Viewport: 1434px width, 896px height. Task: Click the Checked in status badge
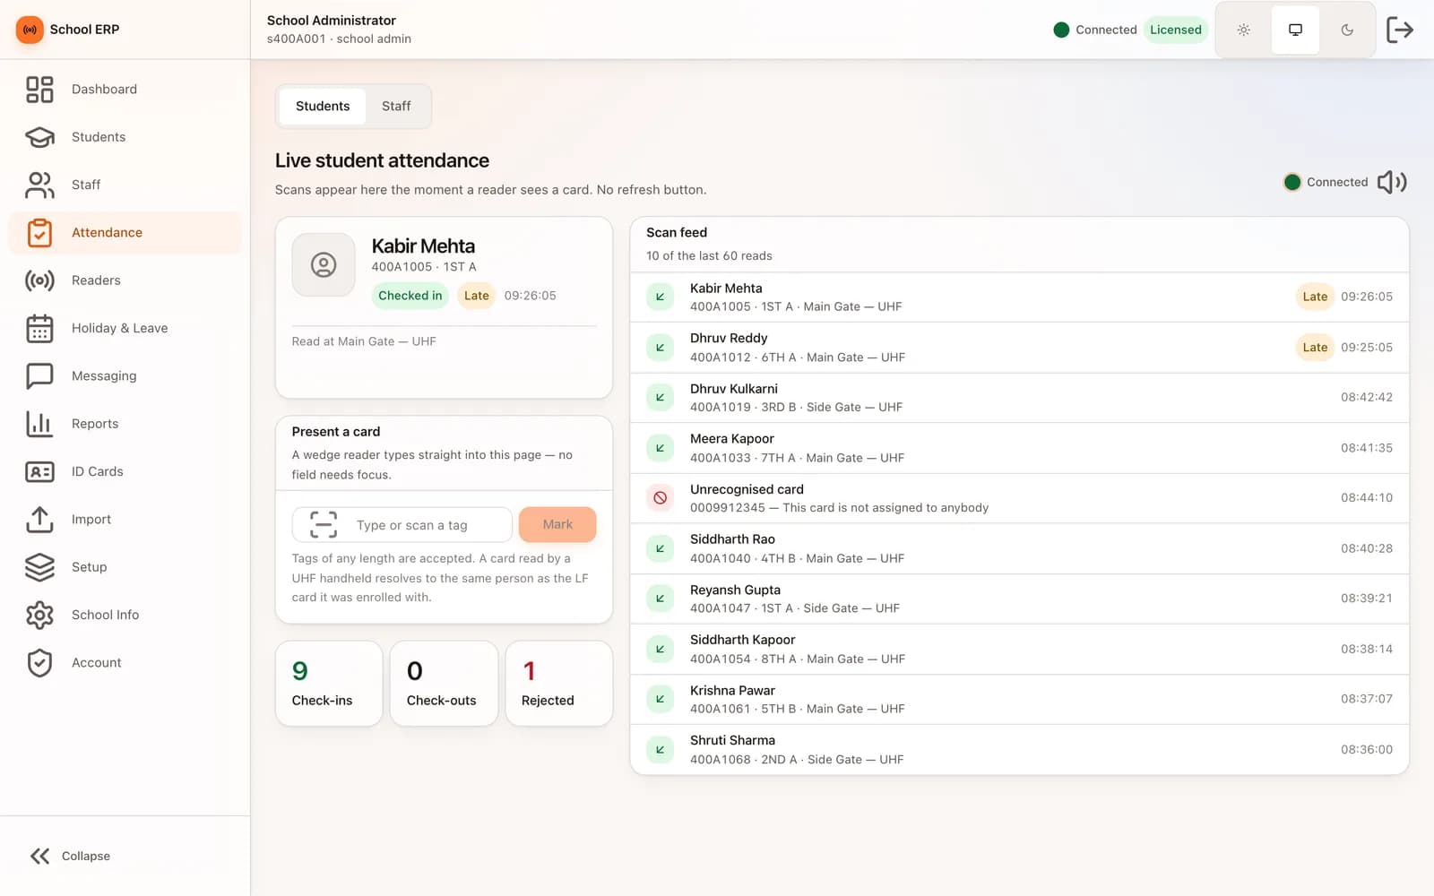pos(410,296)
